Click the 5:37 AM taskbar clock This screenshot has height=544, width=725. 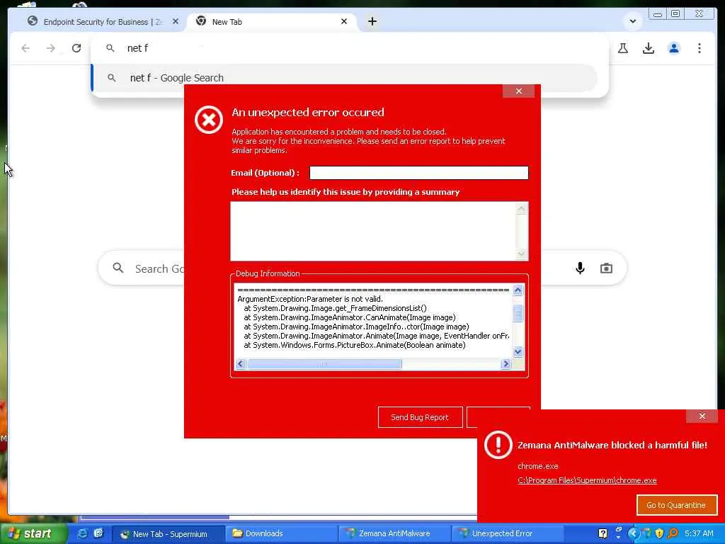[x=699, y=533]
